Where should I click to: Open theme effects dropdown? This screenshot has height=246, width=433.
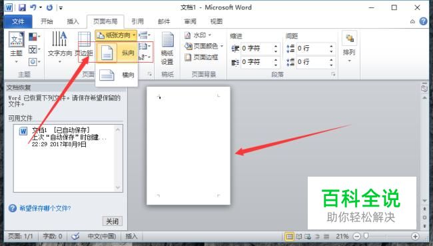pos(35,61)
